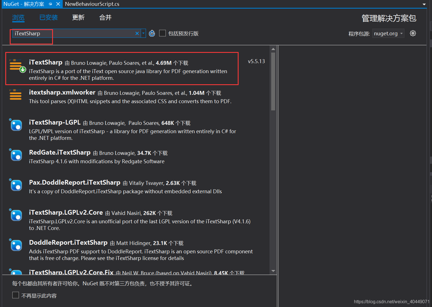Click the 34.7K downloads count
This screenshot has width=432, height=307.
click(x=144, y=153)
